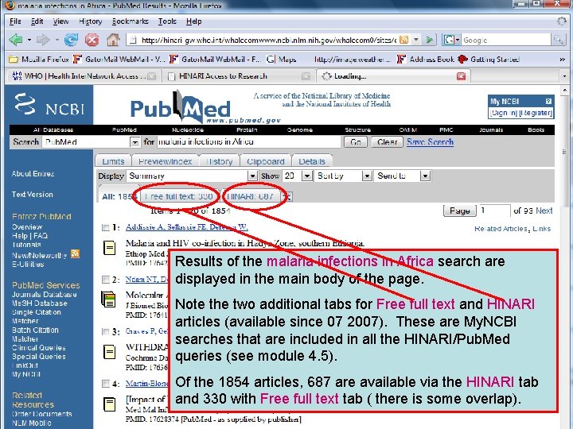Go back with the browser Back arrow

tap(16, 40)
